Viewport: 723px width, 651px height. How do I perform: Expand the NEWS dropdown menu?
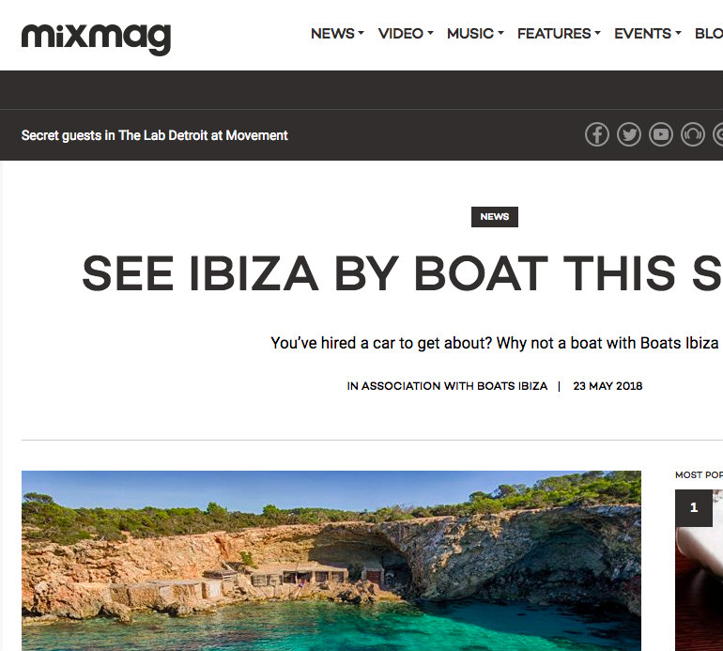(337, 34)
